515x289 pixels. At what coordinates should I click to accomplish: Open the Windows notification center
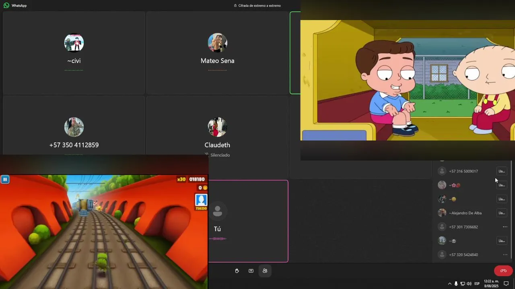506,283
